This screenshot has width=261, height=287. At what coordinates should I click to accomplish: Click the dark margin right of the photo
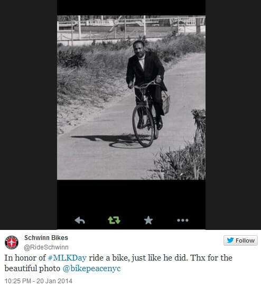coord(233,115)
